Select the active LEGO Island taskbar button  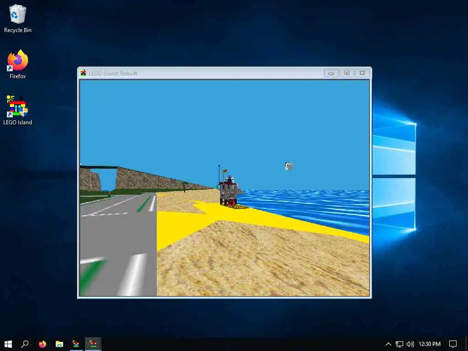click(x=93, y=344)
